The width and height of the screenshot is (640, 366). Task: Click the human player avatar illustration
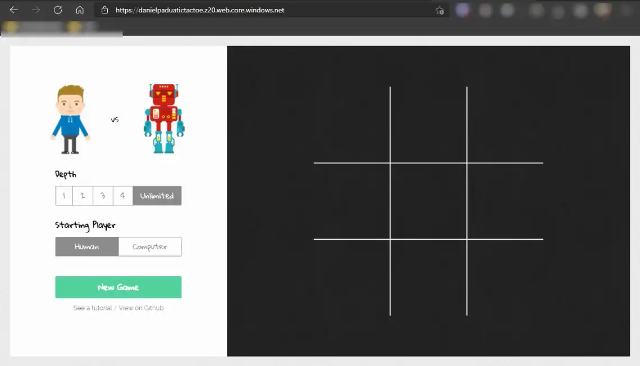pos(70,118)
